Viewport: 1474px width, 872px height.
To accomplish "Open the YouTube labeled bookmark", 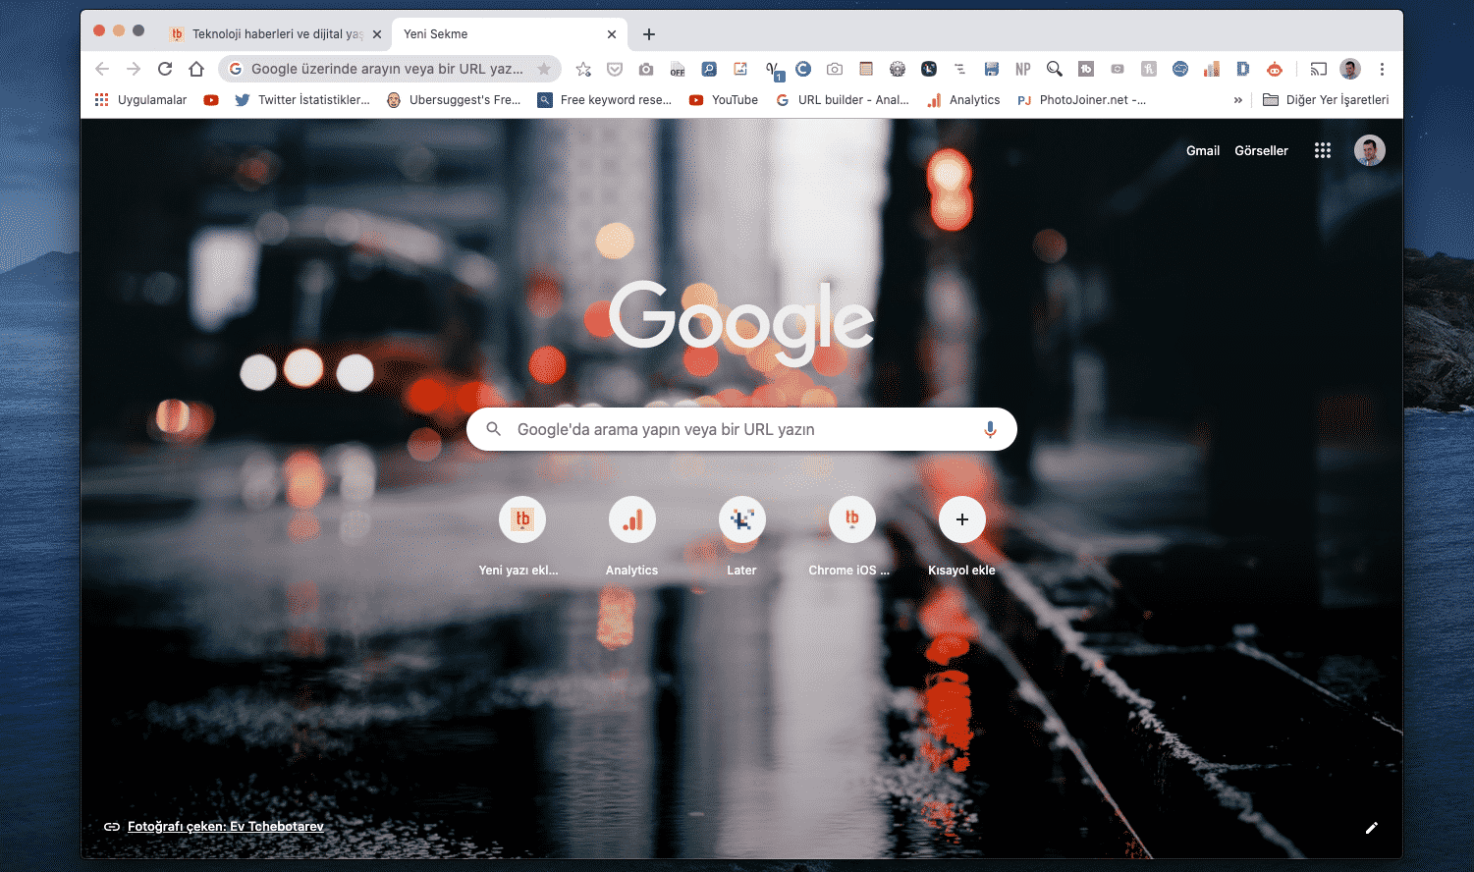I will [724, 100].
